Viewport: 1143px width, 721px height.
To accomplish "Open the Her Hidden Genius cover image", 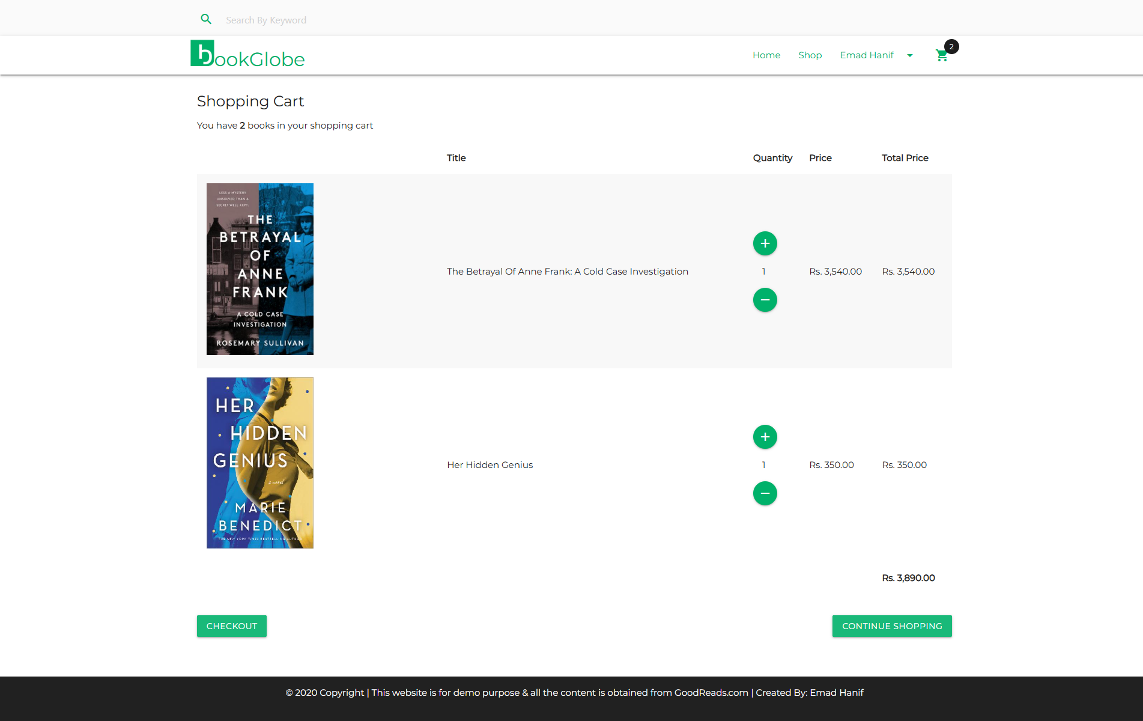I will click(260, 463).
